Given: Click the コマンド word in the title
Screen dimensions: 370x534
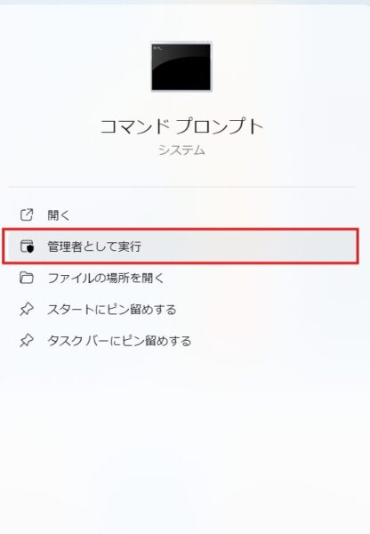Looking at the screenshot, I should [134, 126].
